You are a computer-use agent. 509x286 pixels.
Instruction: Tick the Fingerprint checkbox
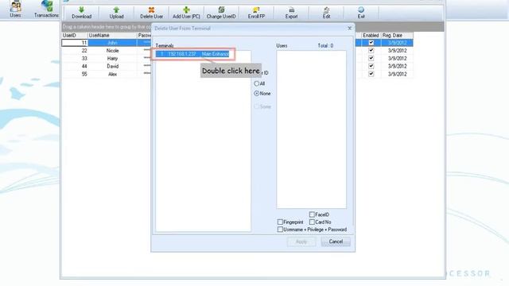click(x=280, y=222)
